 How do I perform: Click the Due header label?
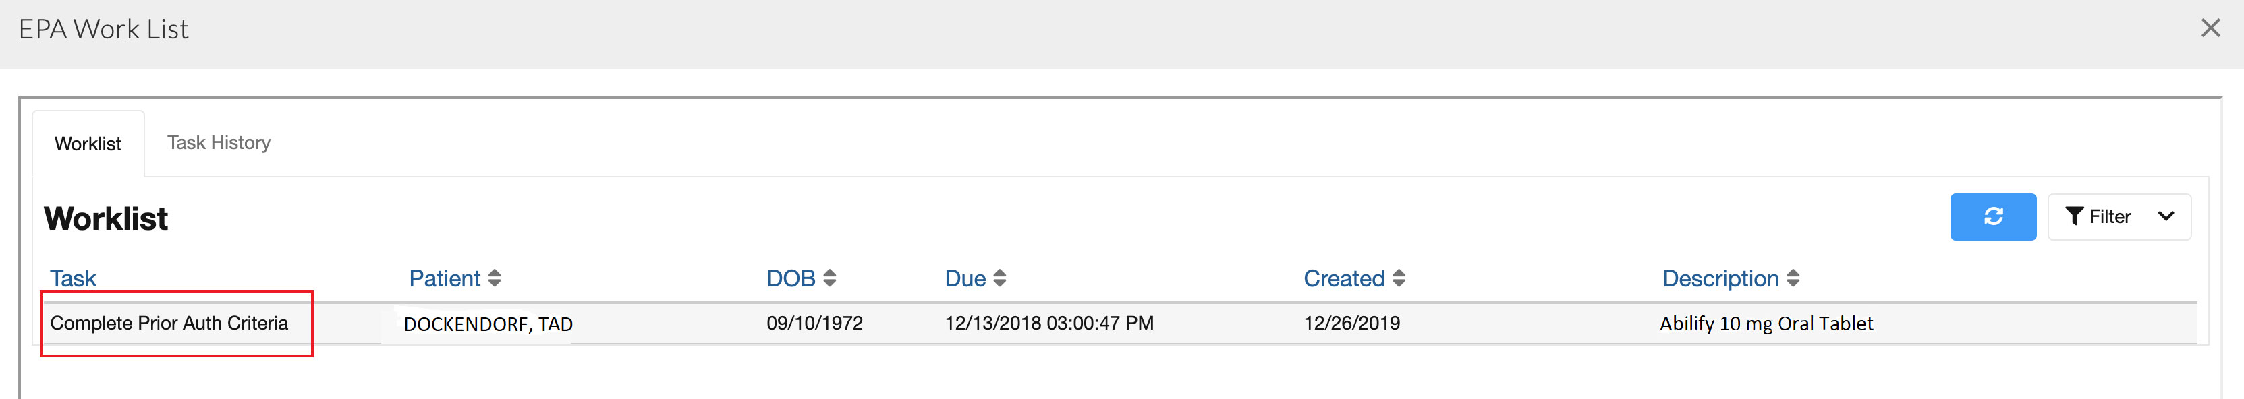tap(964, 278)
